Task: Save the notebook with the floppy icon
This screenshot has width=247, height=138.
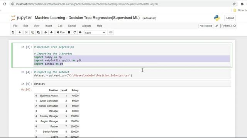Action: pyautogui.click(x=13, y=32)
